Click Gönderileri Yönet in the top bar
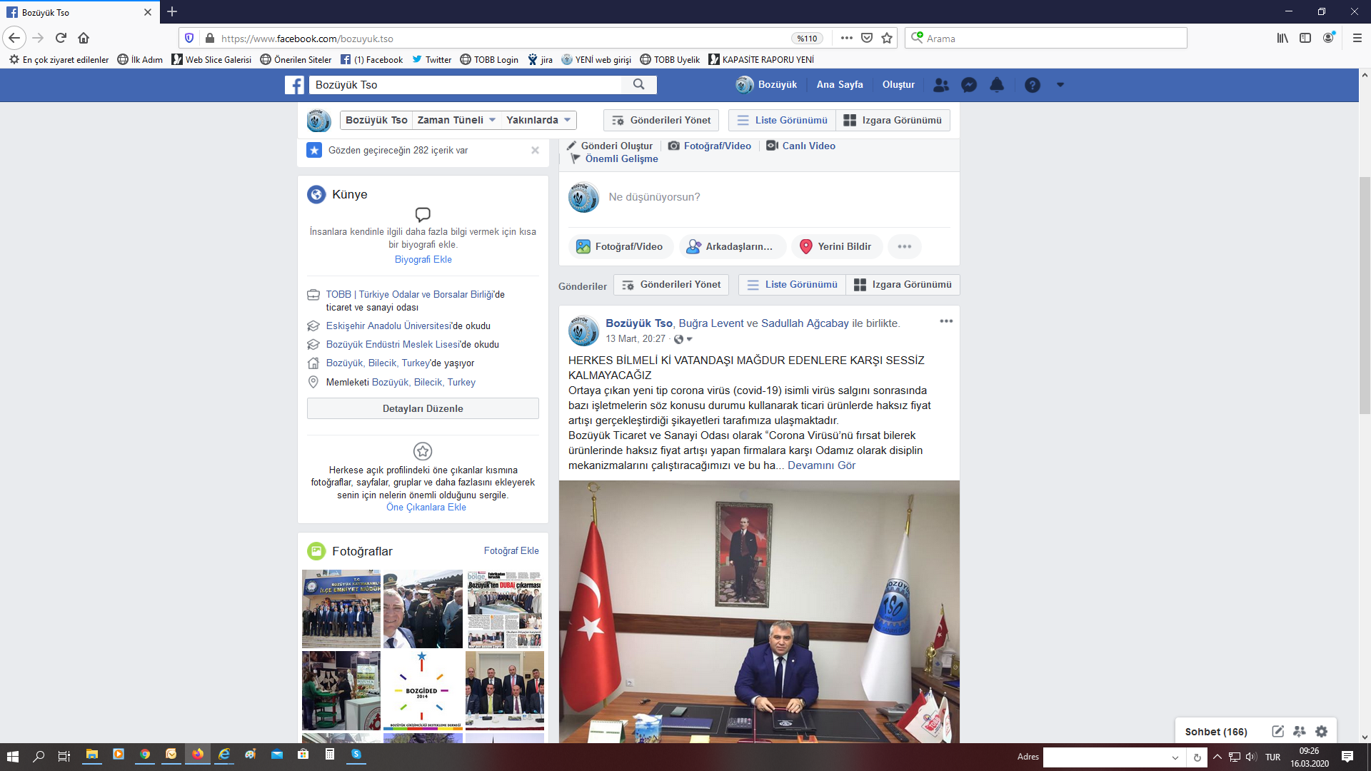 [661, 120]
